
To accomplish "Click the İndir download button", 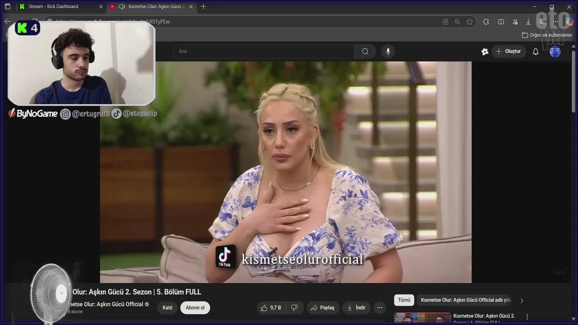I will tap(356, 308).
